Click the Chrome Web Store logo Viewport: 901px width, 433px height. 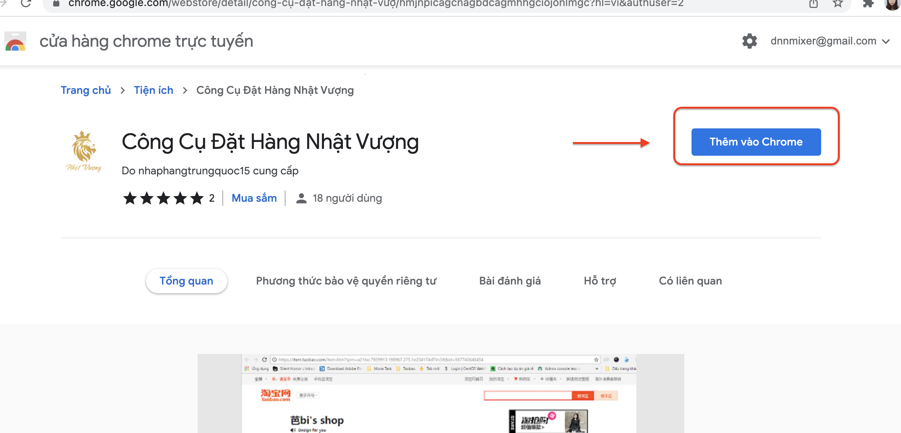(x=15, y=41)
